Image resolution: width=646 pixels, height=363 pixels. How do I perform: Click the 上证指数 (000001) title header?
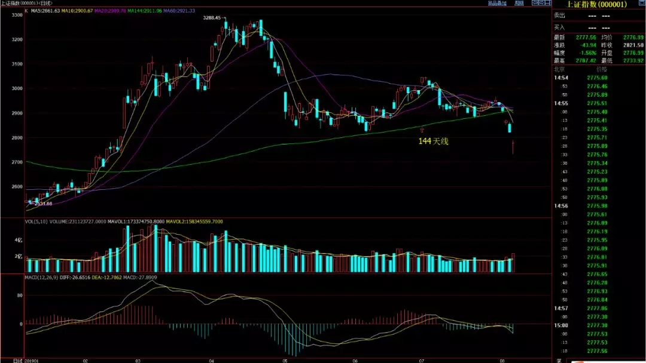point(598,4)
